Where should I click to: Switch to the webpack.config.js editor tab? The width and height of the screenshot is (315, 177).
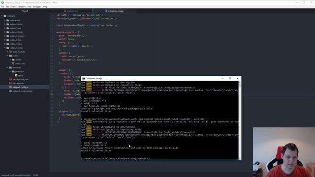pyautogui.click(x=114, y=11)
